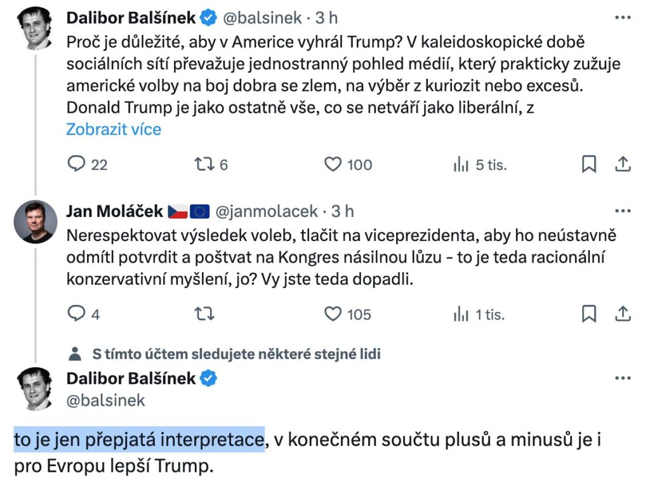Expand tweet with Zobrazit více
Image resolution: width=650 pixels, height=494 pixels.
click(x=114, y=129)
